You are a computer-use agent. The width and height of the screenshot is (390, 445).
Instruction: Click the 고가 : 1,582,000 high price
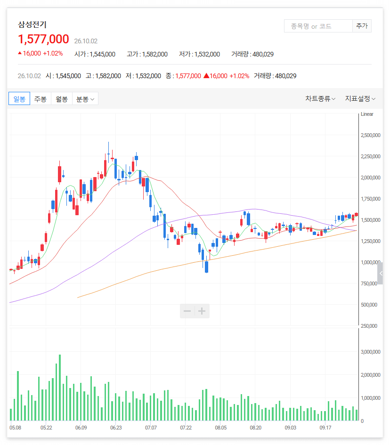pos(147,54)
